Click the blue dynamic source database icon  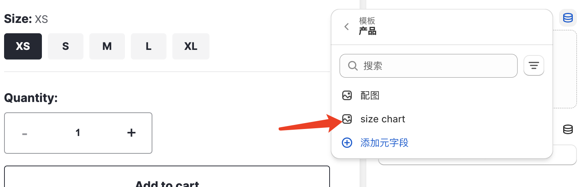tap(568, 18)
